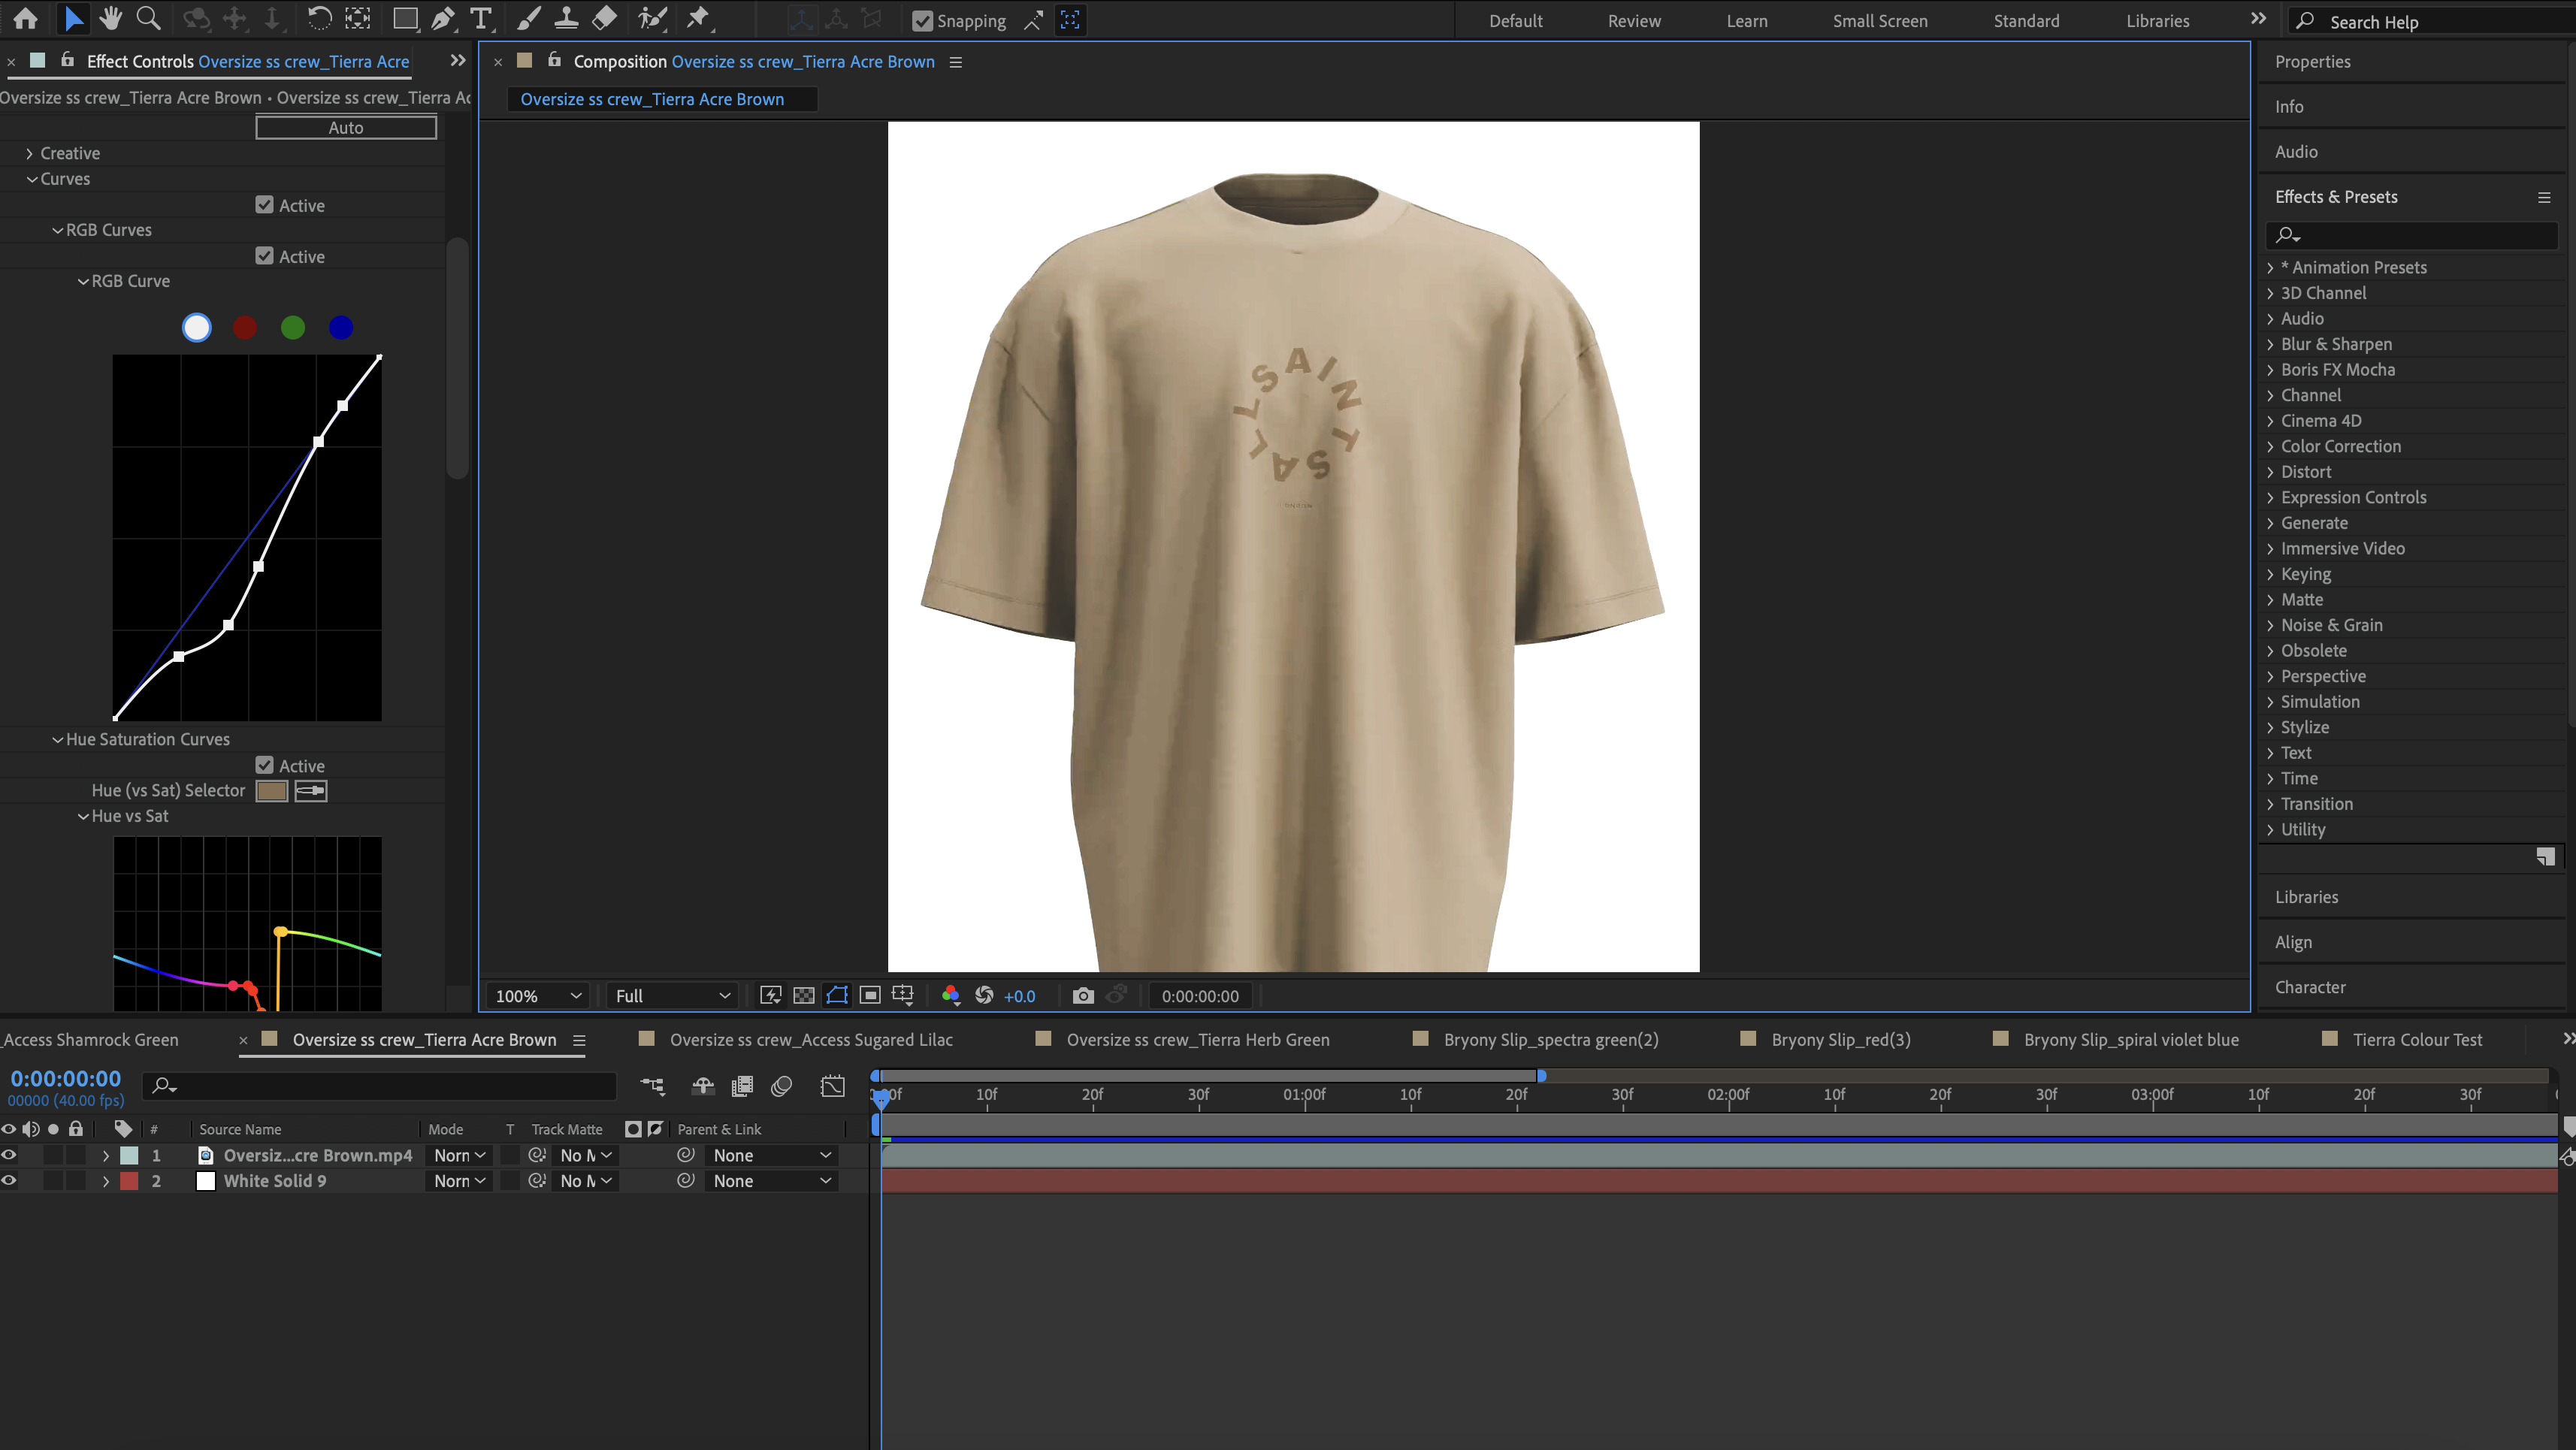Toggle transparency grid in viewer

coord(803,995)
